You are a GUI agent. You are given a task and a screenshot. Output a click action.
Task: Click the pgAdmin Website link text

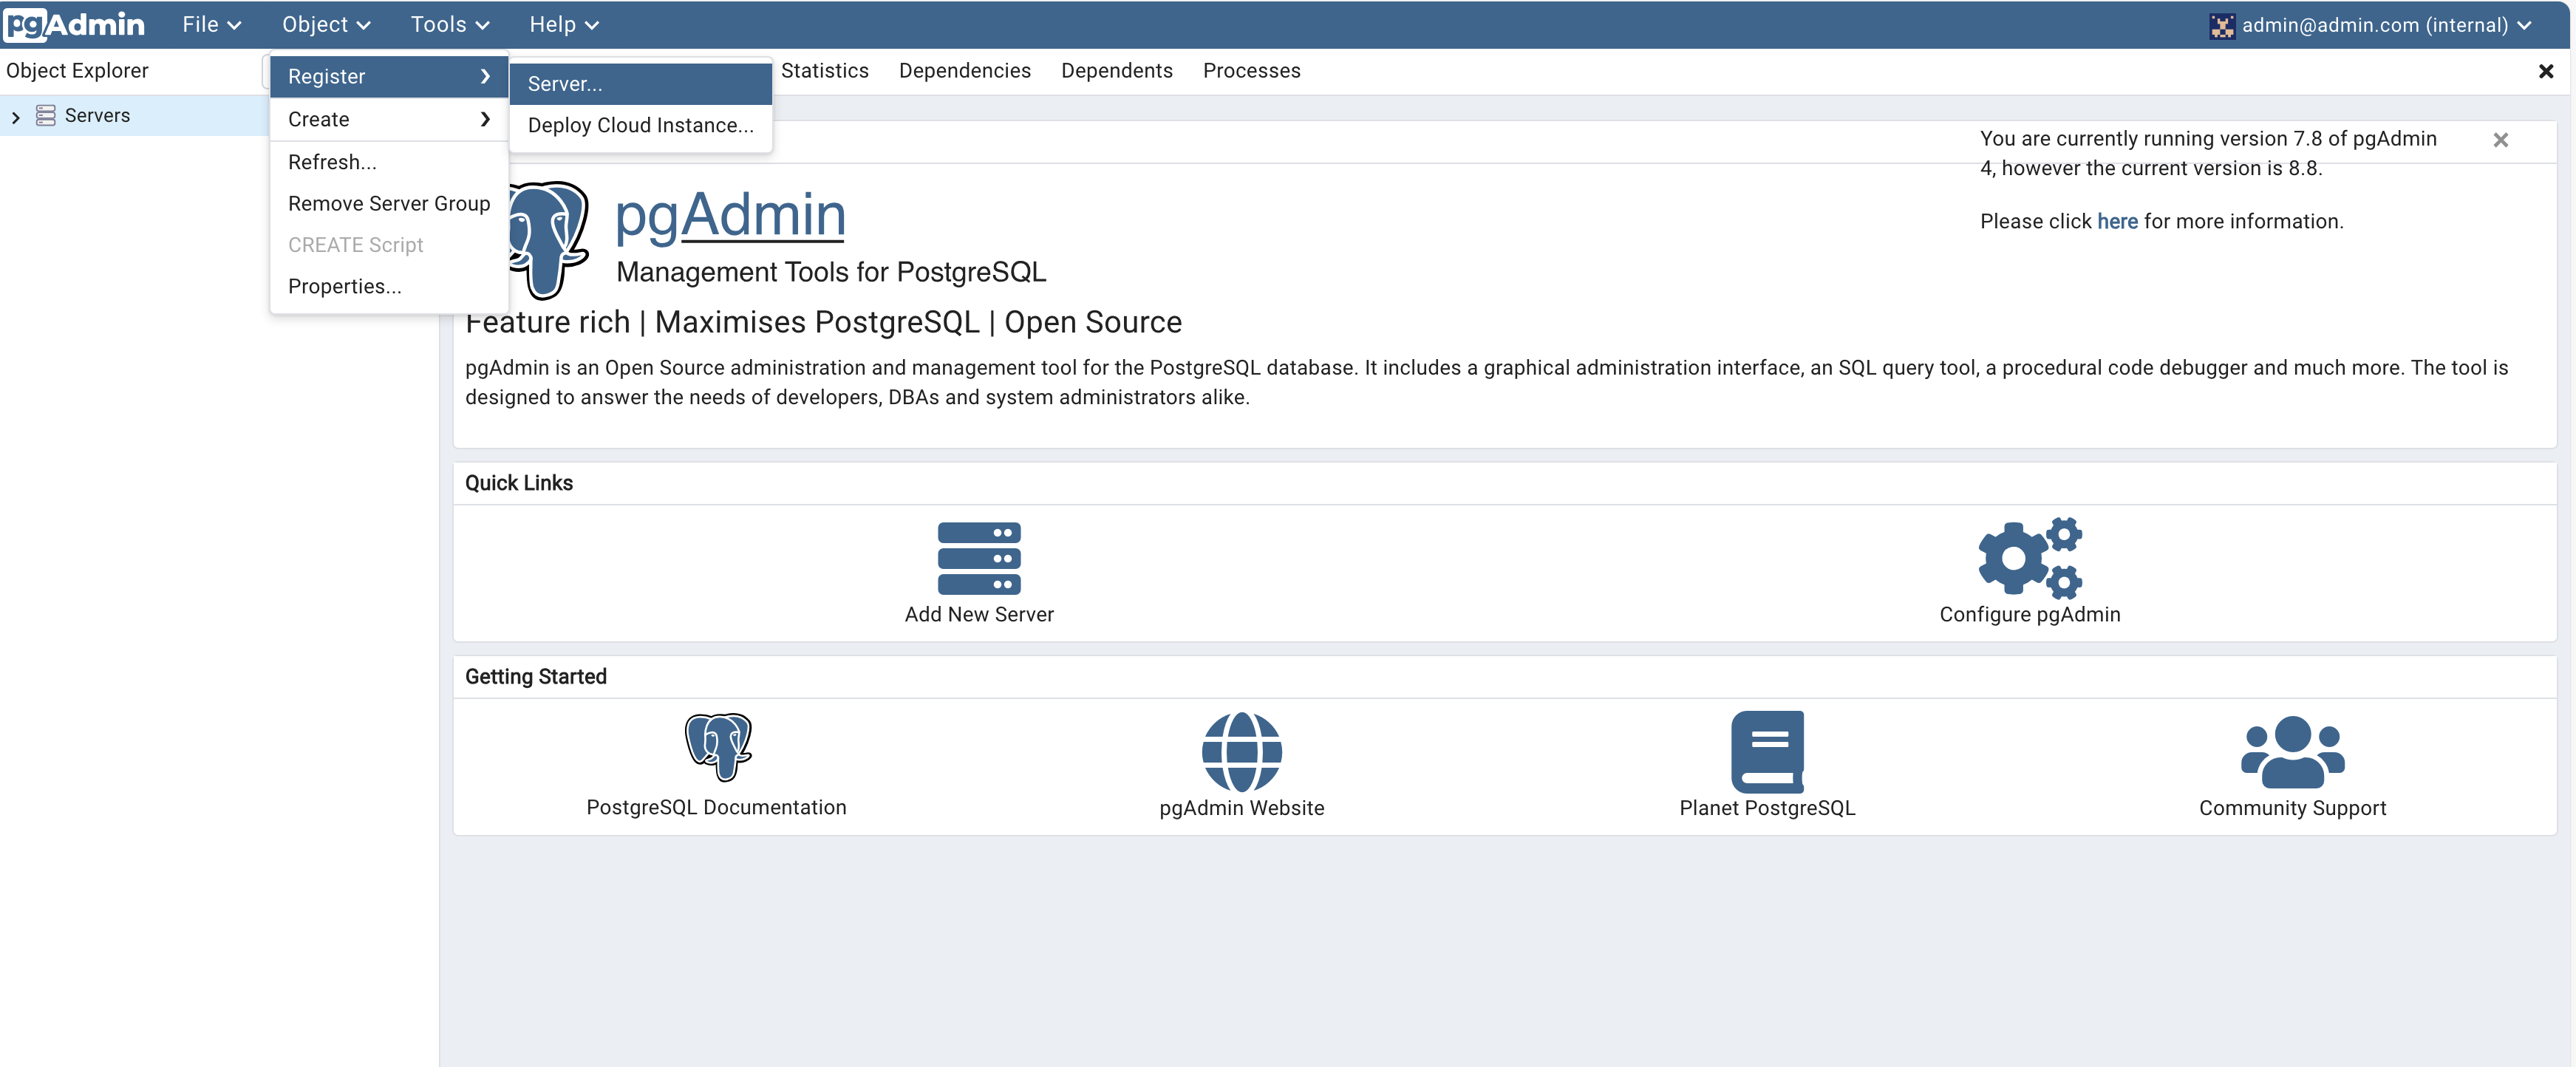click(x=1241, y=808)
